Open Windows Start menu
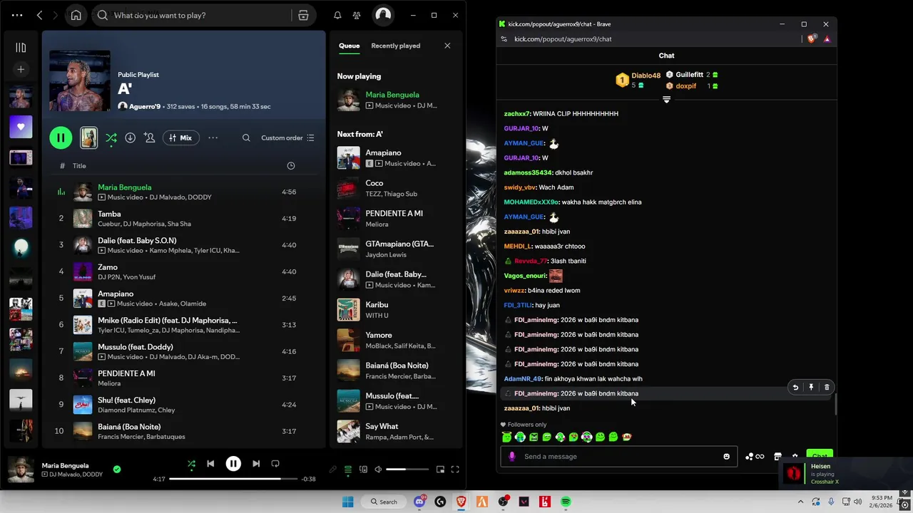The image size is (913, 513). click(347, 502)
